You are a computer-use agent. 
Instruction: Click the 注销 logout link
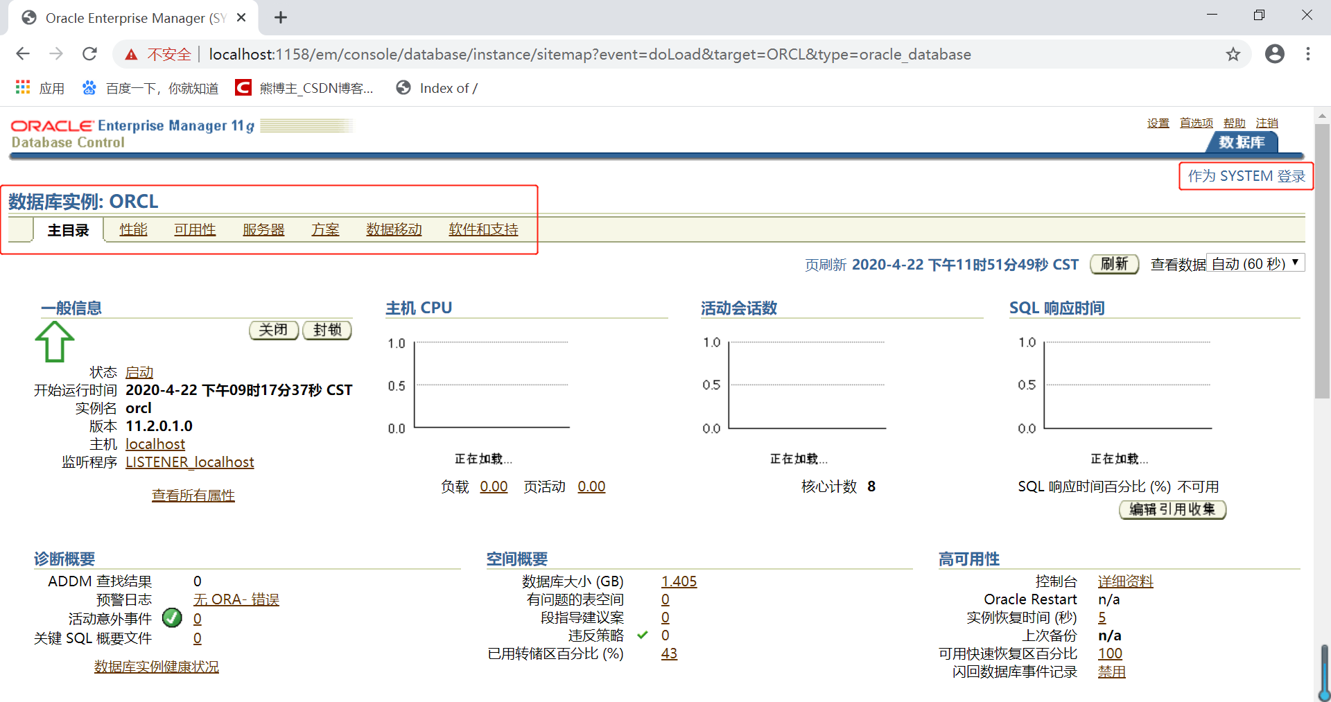point(1267,123)
